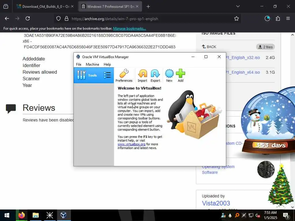Screen dimensions: 295x221
Task: Click the Import appliance icon
Action: click(x=142, y=75)
